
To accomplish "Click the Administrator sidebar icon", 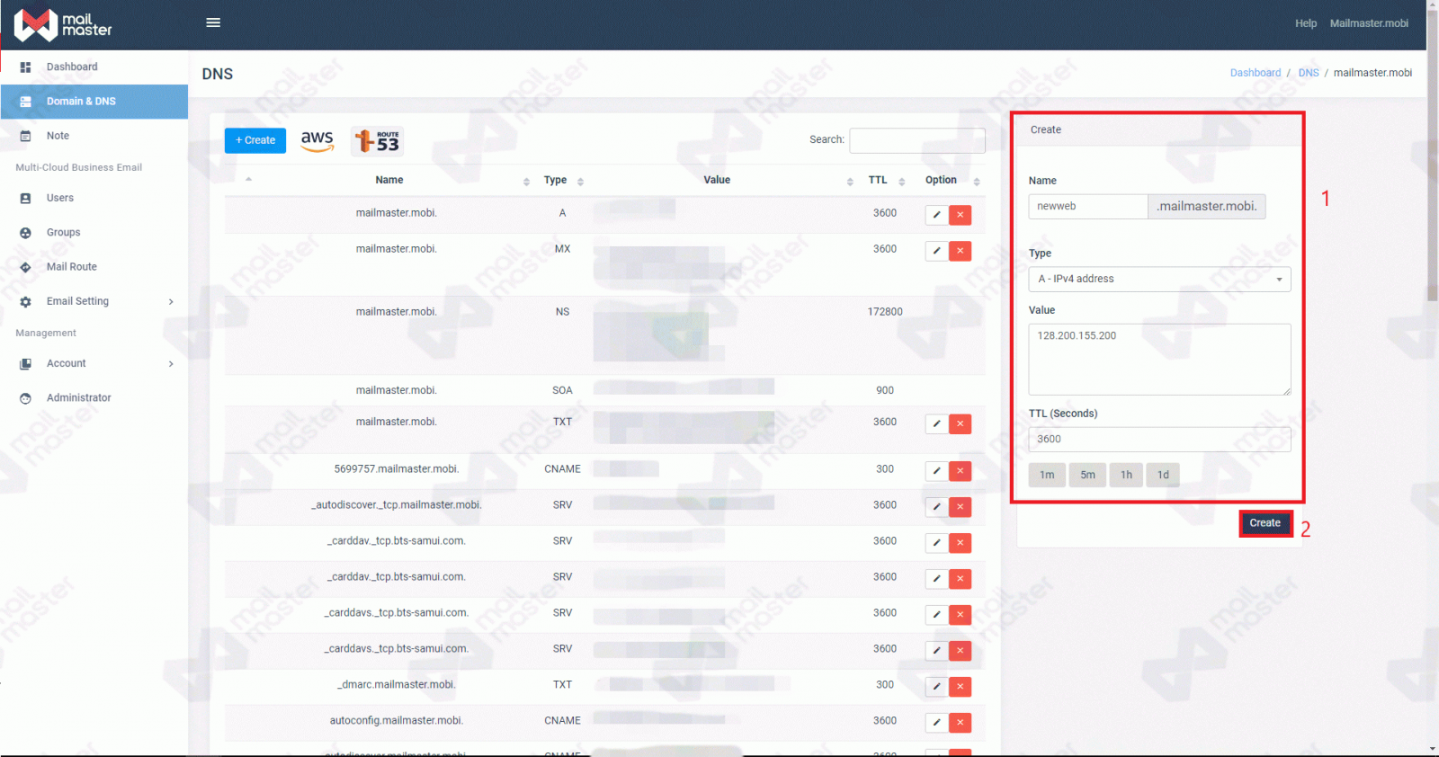I will pyautogui.click(x=25, y=398).
